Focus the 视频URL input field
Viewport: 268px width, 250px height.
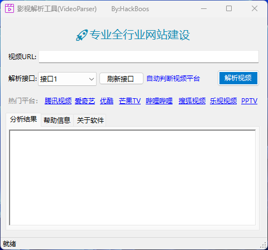[x=149, y=57]
